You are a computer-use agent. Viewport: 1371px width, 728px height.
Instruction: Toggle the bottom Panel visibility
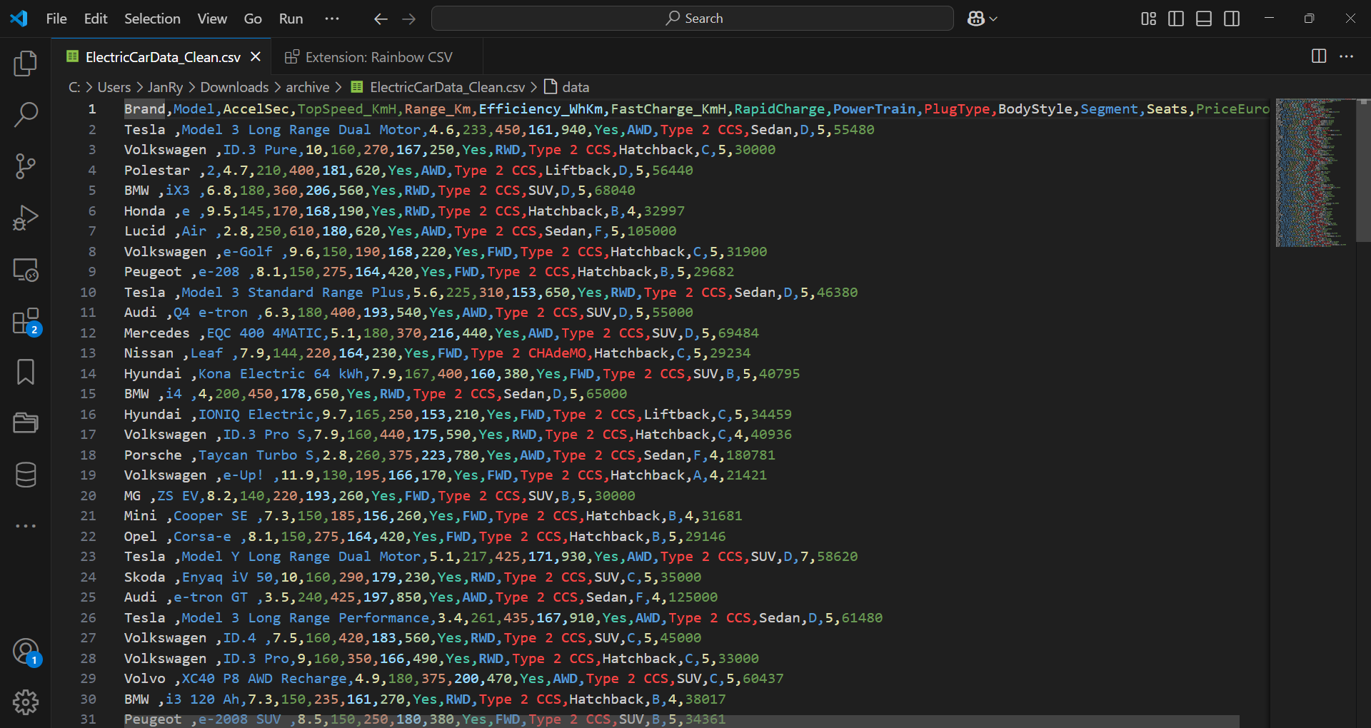tap(1204, 19)
